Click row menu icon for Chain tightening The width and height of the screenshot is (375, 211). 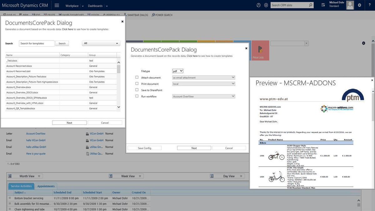coord(10,209)
